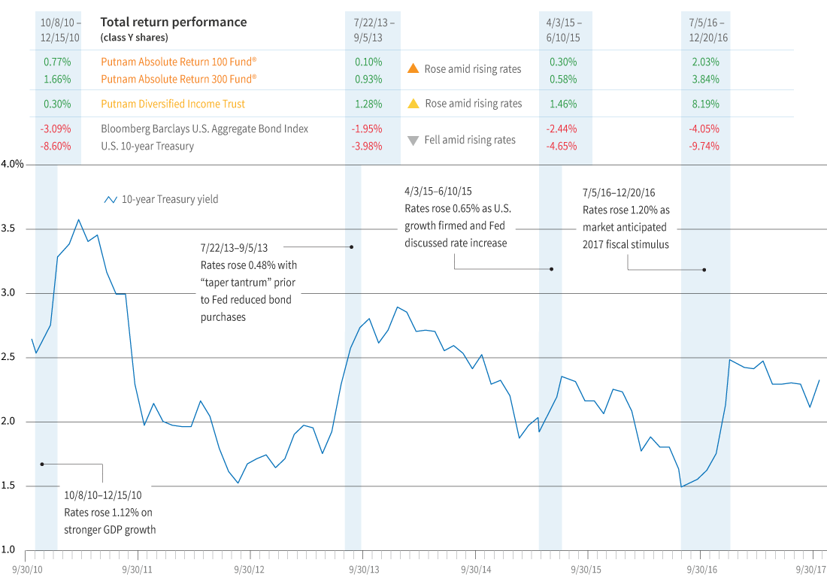Click the Total return performance heading
The width and height of the screenshot is (827, 587).
click(174, 22)
